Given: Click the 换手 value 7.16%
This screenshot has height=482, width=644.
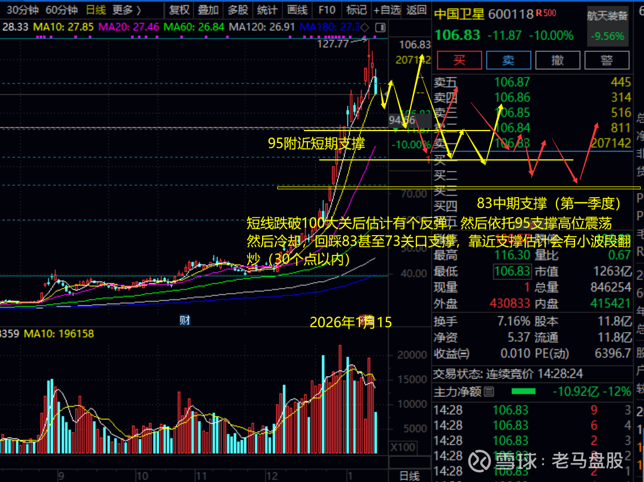Looking at the screenshot, I should point(514,321).
